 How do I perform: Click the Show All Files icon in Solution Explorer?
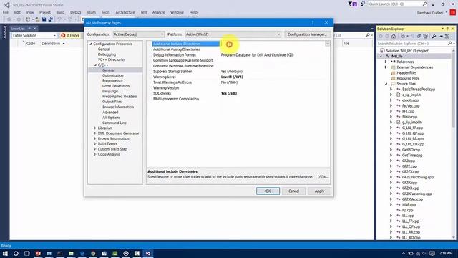(426, 36)
